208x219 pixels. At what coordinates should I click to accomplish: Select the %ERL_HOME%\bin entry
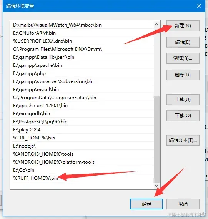82,138
